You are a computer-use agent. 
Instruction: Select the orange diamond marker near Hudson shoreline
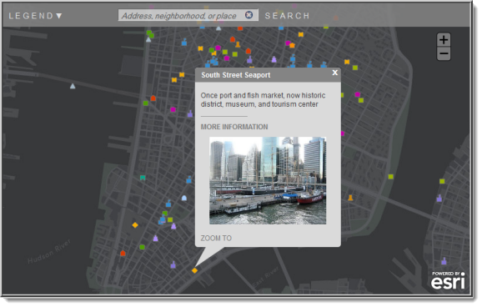click(x=135, y=225)
